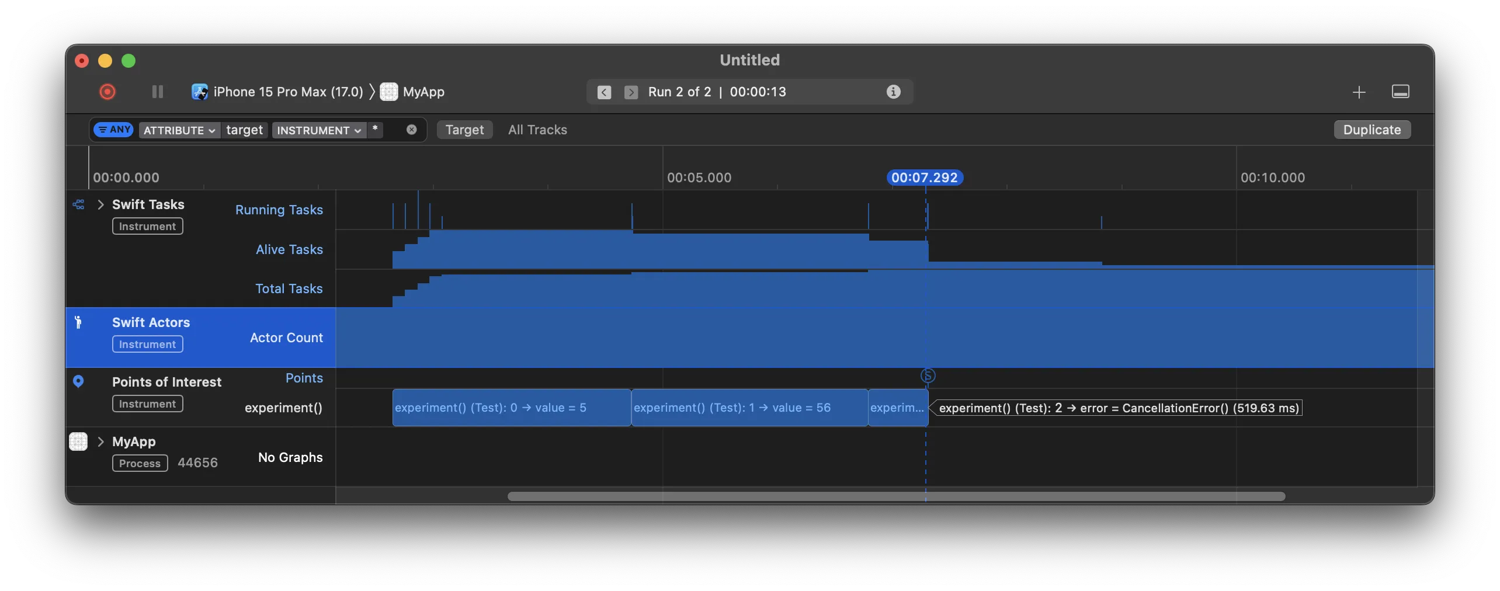1500x591 pixels.
Task: Toggle the detail pane button
Action: (x=1401, y=92)
